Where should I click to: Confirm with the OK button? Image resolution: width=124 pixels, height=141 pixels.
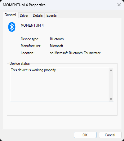pos(85,135)
